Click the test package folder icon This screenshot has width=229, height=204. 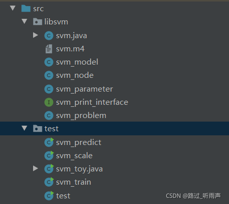(38, 129)
